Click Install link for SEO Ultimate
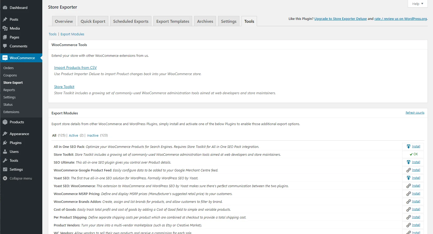This screenshot has width=433, height=234. (x=416, y=162)
